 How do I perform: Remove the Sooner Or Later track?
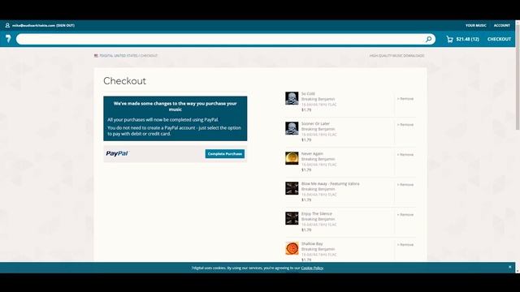405,124
